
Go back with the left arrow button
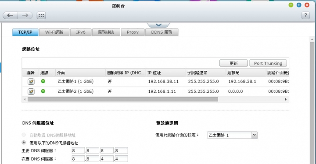tap(10, 15)
